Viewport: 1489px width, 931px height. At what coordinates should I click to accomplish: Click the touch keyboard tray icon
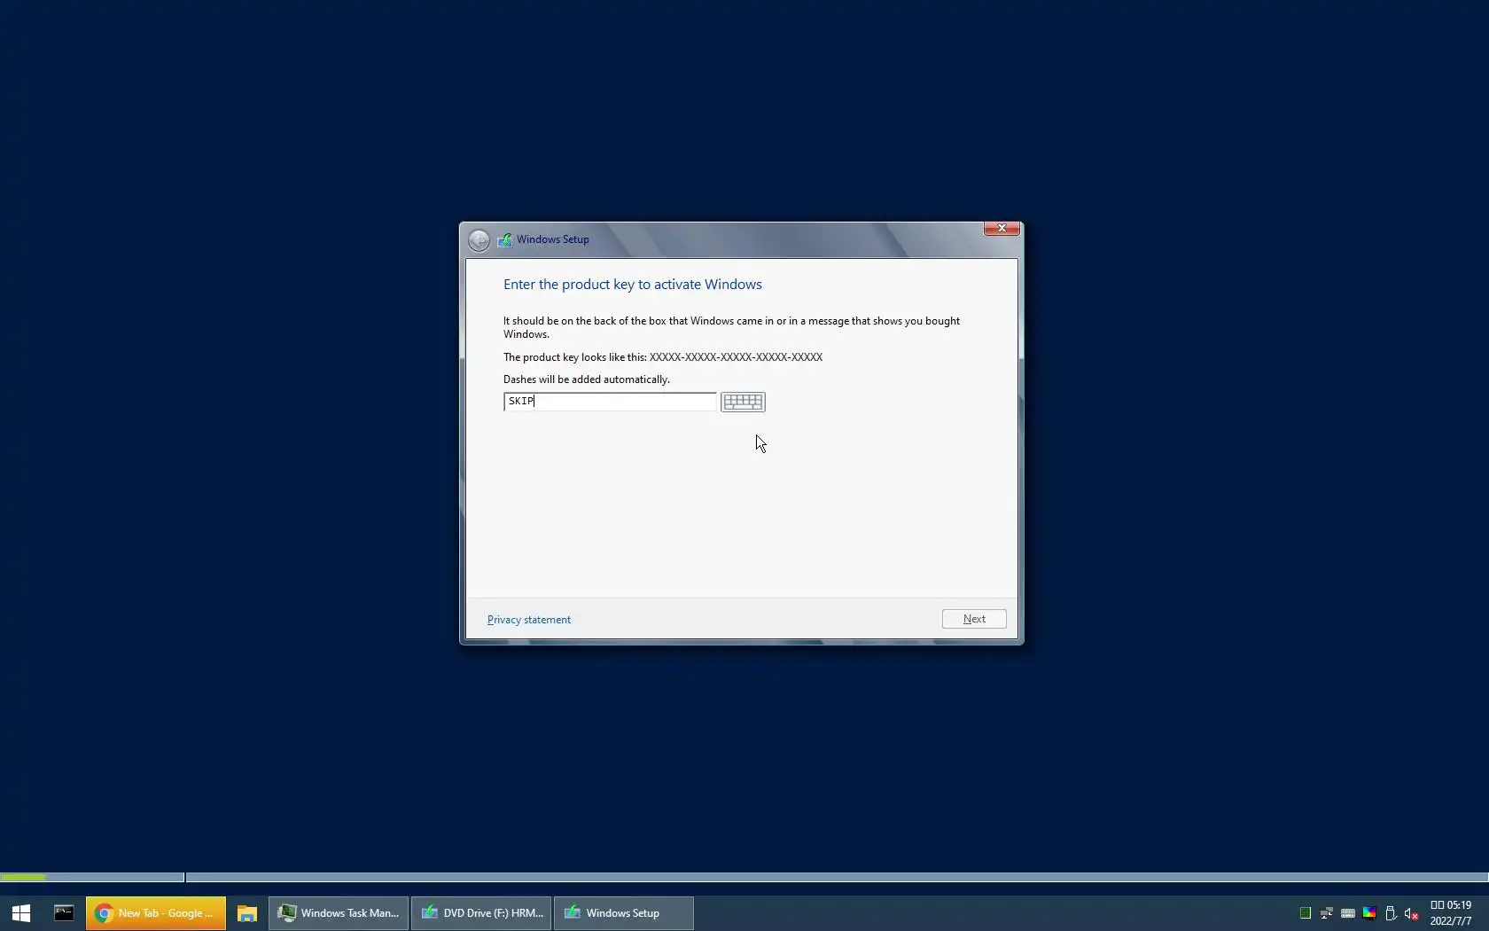point(1348,913)
